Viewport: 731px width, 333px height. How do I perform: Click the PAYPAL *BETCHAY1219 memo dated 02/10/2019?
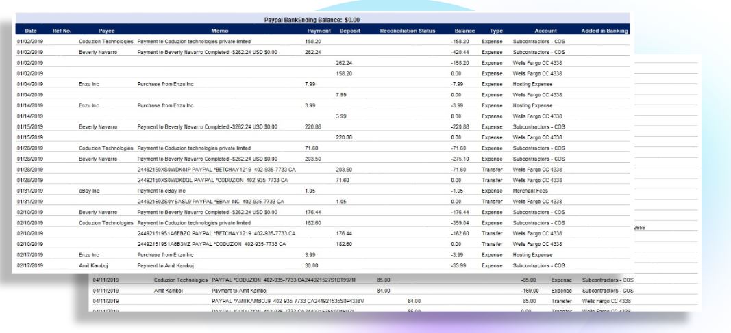(x=216, y=233)
